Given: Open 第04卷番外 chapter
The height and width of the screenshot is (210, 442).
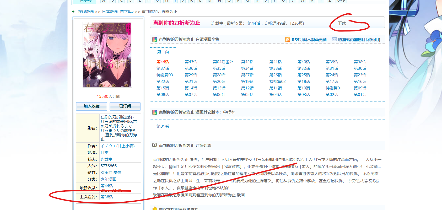Looking at the screenshot, I should click(x=223, y=62).
